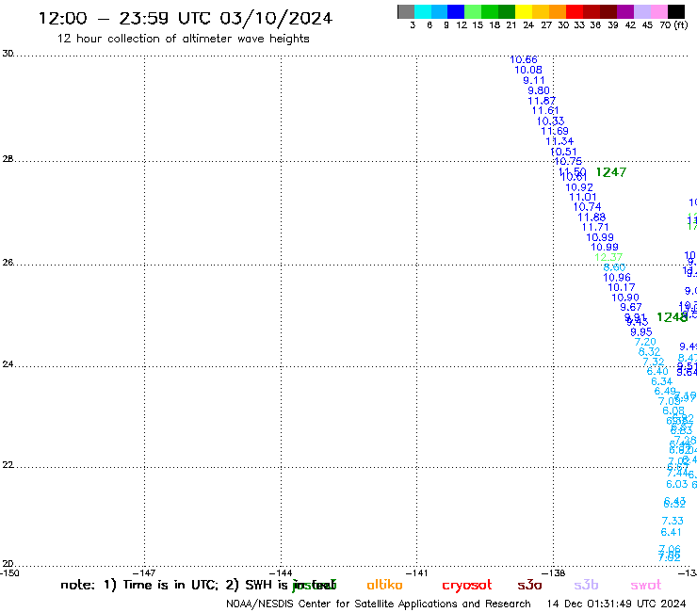Screen dimensions: 697x612
Task: Click the 'swot' satellite legend label
Action: tap(646, 585)
